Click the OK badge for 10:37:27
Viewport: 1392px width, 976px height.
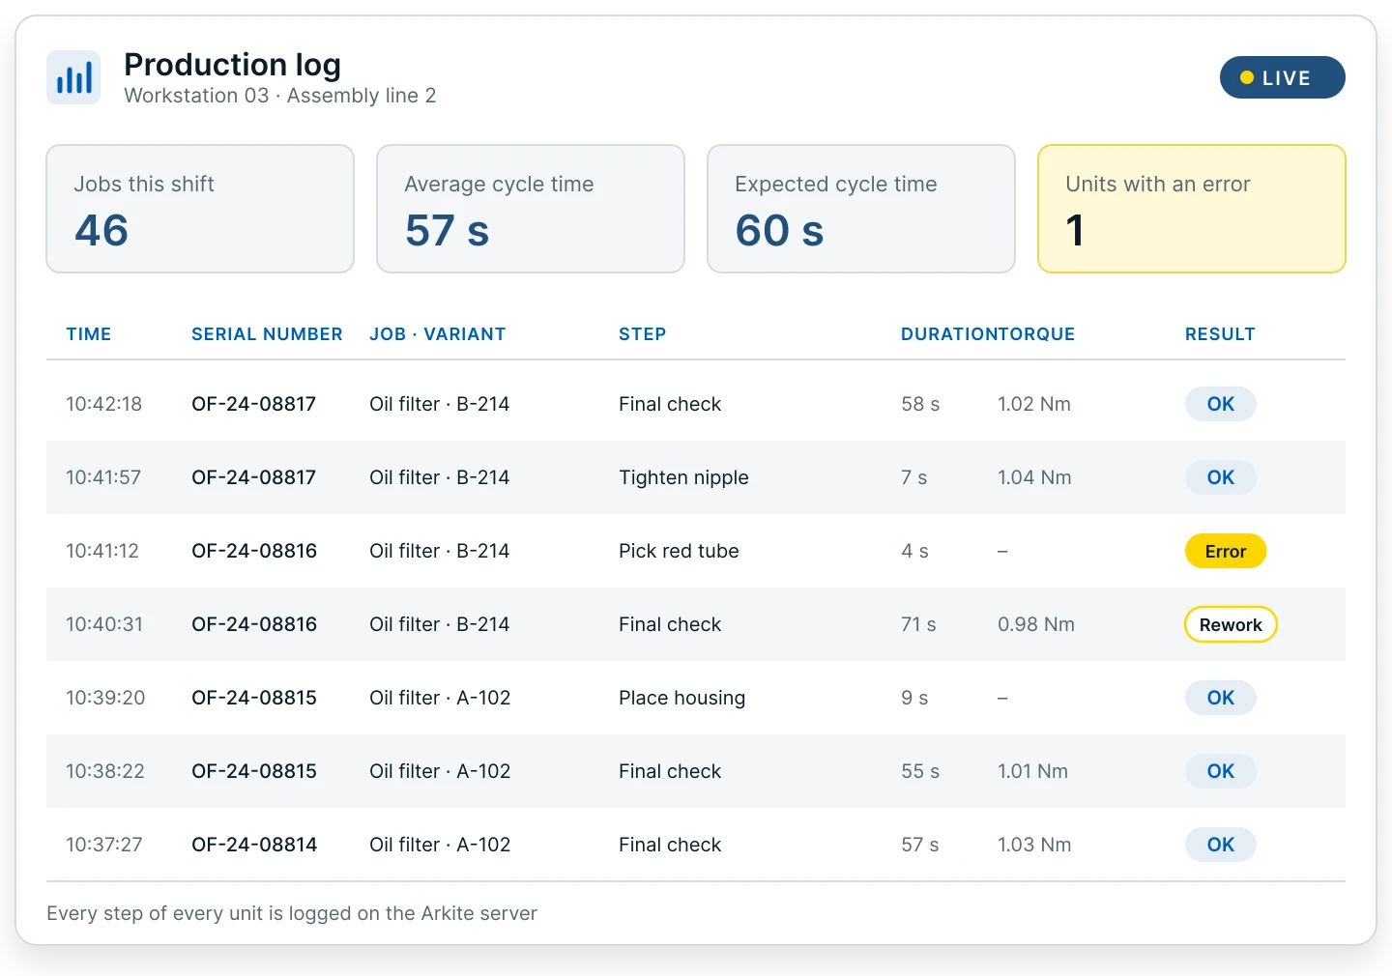[x=1221, y=845]
